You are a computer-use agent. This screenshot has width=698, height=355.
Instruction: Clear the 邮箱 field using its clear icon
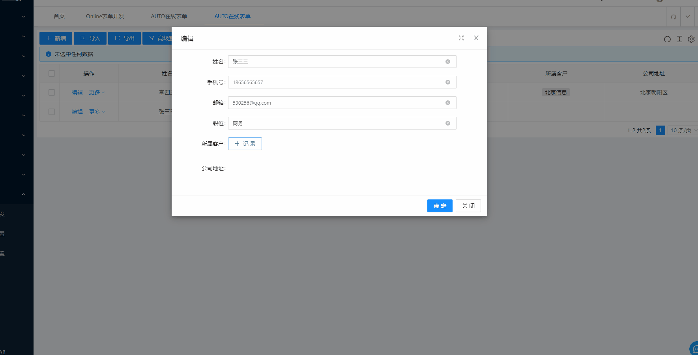click(x=448, y=103)
